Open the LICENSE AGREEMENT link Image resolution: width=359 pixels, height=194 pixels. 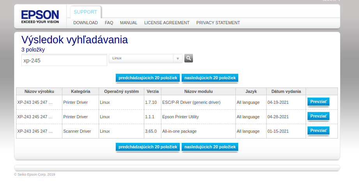pyautogui.click(x=167, y=23)
